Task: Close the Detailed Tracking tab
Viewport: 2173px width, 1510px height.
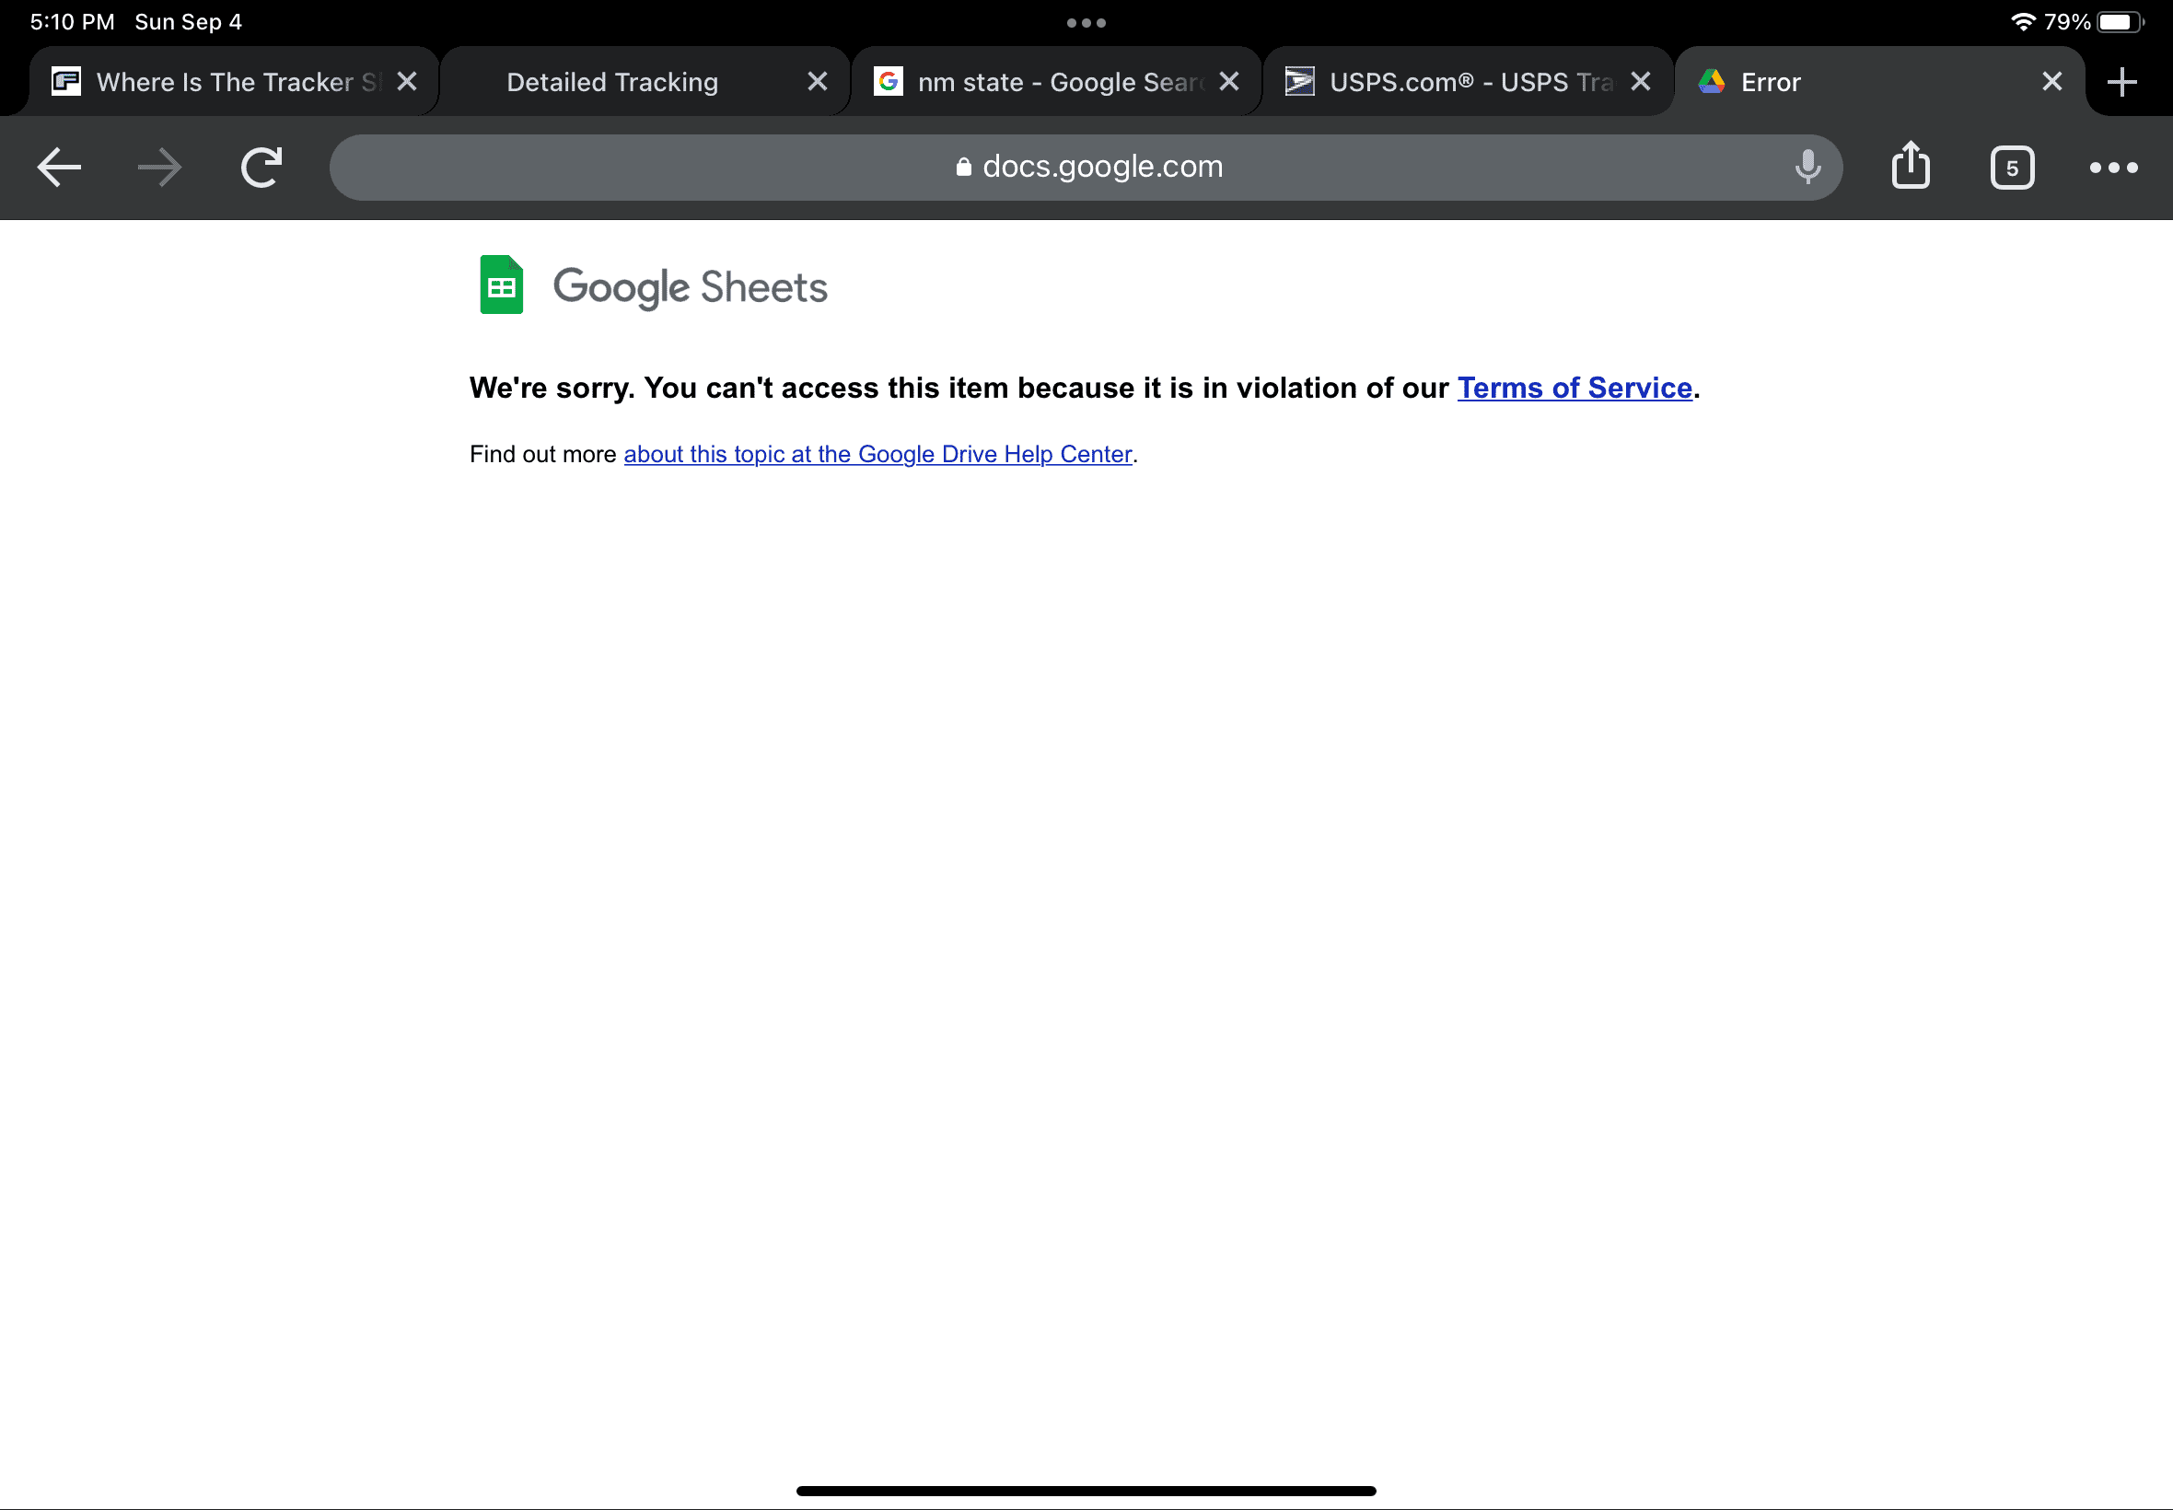Action: tap(818, 81)
